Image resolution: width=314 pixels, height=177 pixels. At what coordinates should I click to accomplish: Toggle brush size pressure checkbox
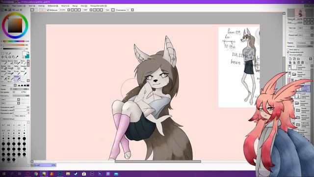pos(11,89)
